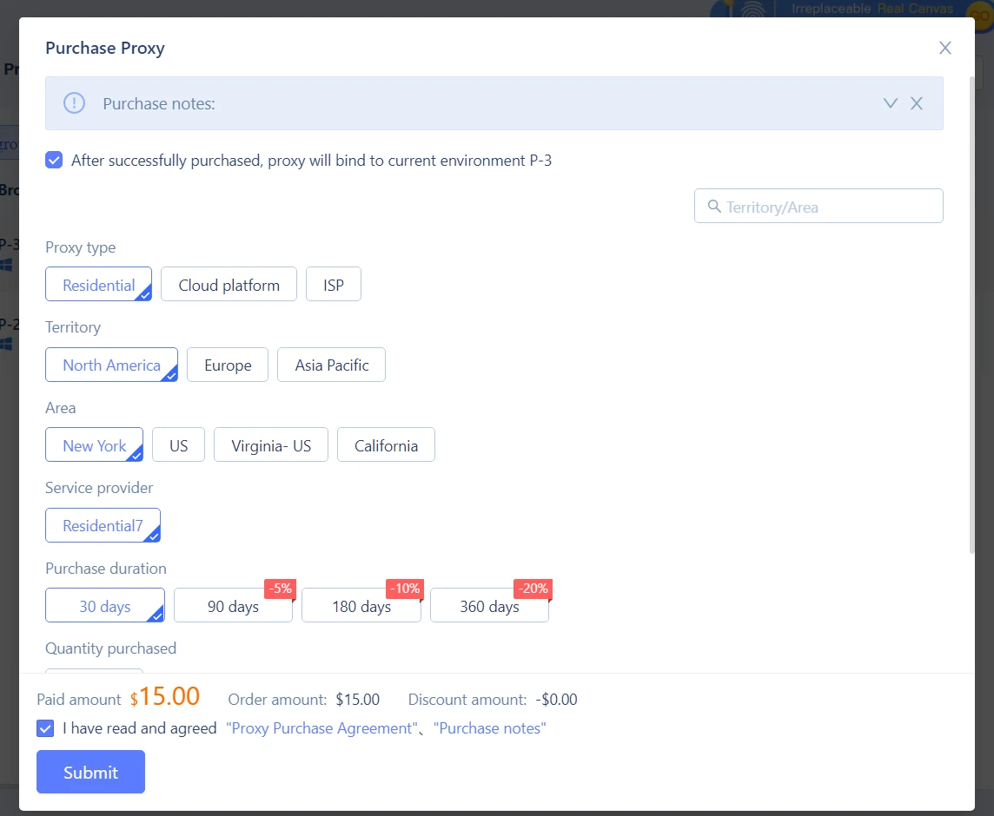Dismiss the Purchase notes banner
Image resolution: width=994 pixels, height=816 pixels.
[917, 103]
